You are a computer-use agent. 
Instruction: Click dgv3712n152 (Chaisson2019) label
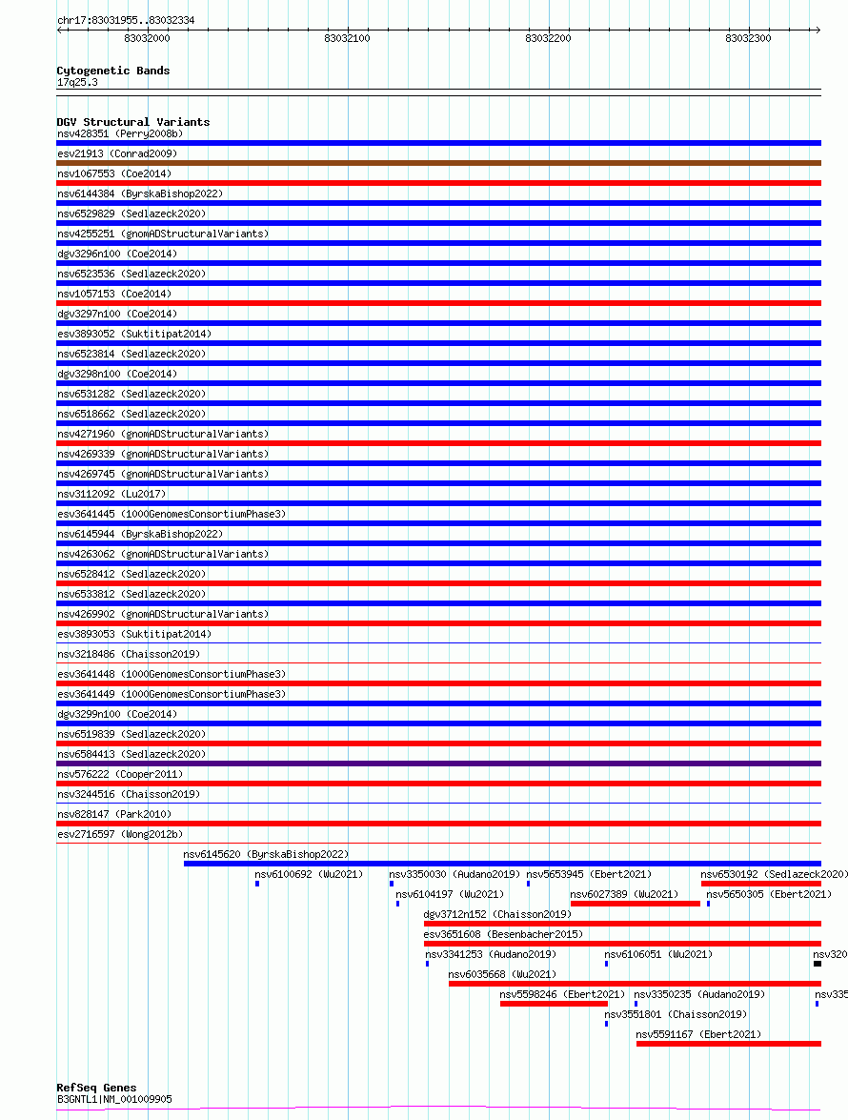497,913
